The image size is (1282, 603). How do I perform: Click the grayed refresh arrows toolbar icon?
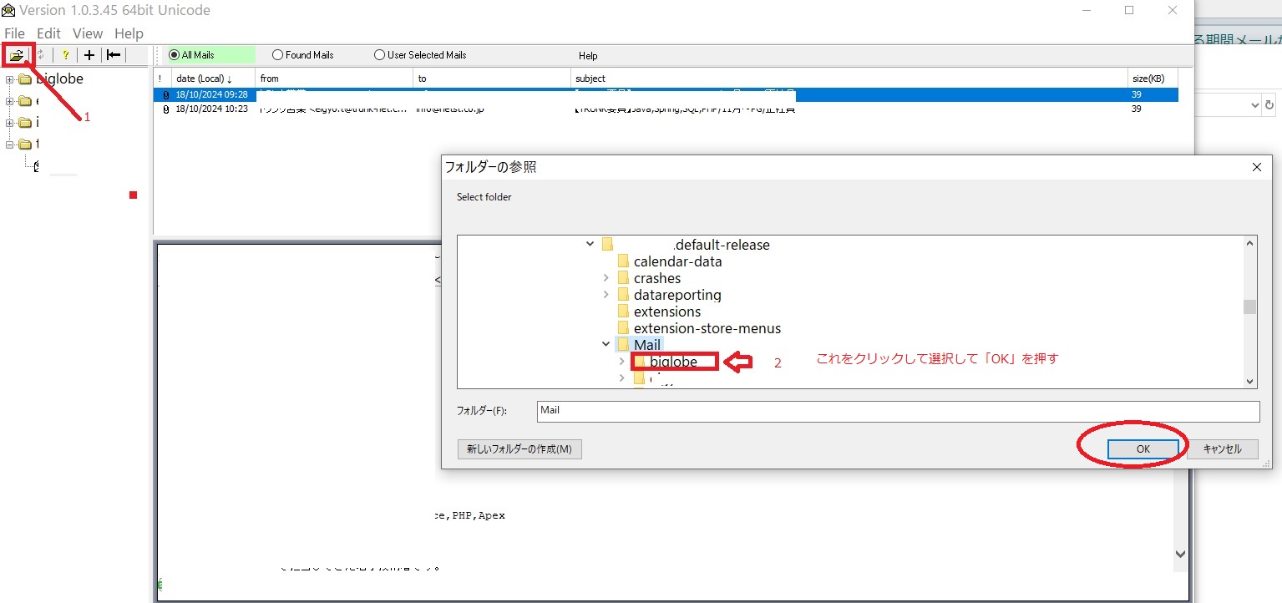40,55
